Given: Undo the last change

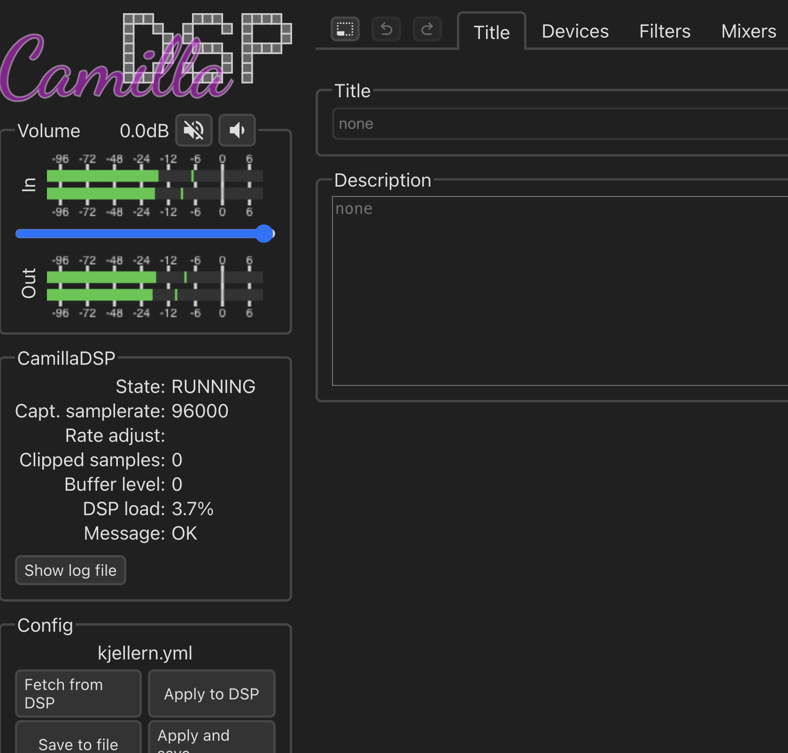Looking at the screenshot, I should coord(386,29).
